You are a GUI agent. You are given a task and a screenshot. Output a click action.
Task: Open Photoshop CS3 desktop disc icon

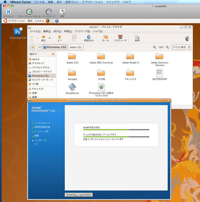click(18, 32)
